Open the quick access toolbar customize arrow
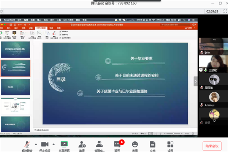 tap(30, 25)
